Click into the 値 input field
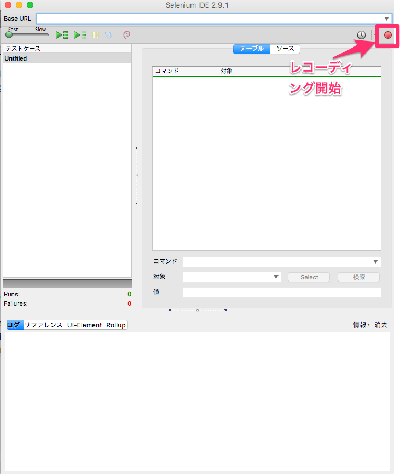 (x=282, y=292)
